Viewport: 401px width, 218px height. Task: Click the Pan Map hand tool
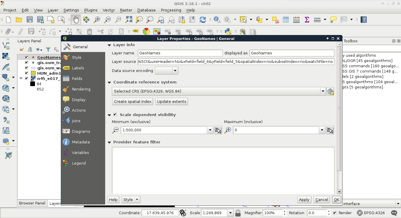pos(75,20)
